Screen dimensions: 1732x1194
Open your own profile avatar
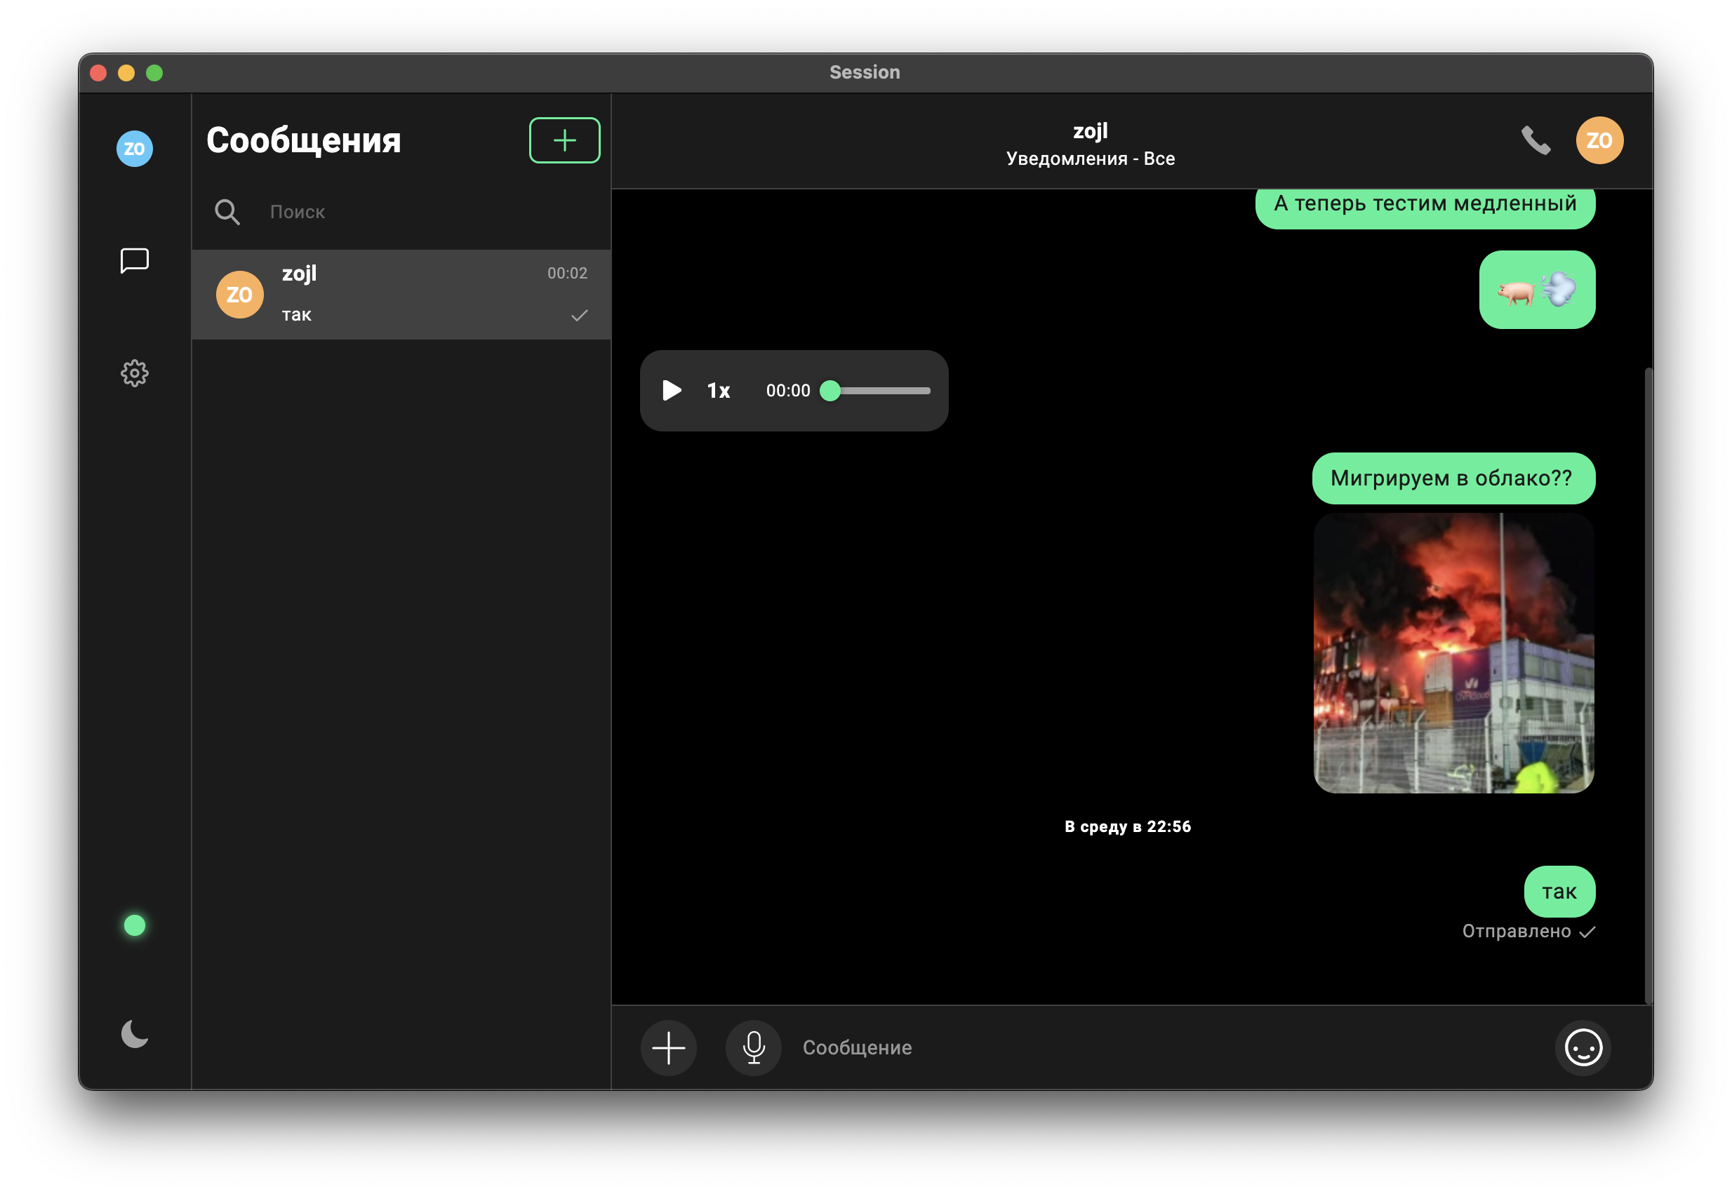[135, 148]
